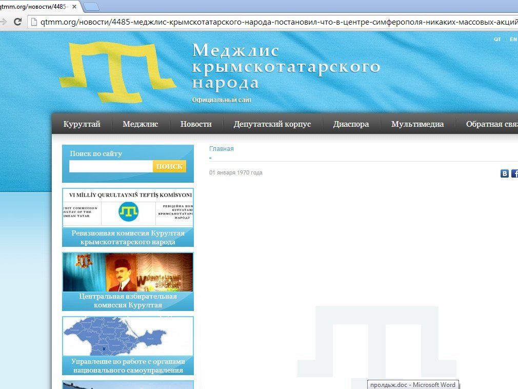The height and width of the screenshot is (389, 518).
Task: Open the Меджлис menu item
Action: point(140,124)
